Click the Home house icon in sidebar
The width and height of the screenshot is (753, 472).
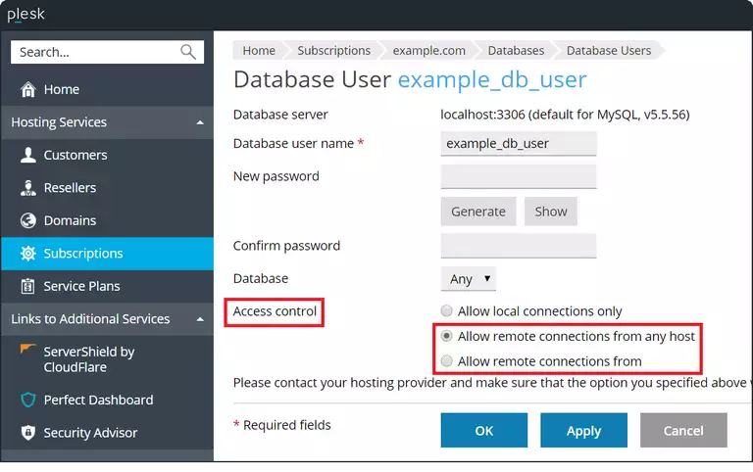[x=27, y=89]
